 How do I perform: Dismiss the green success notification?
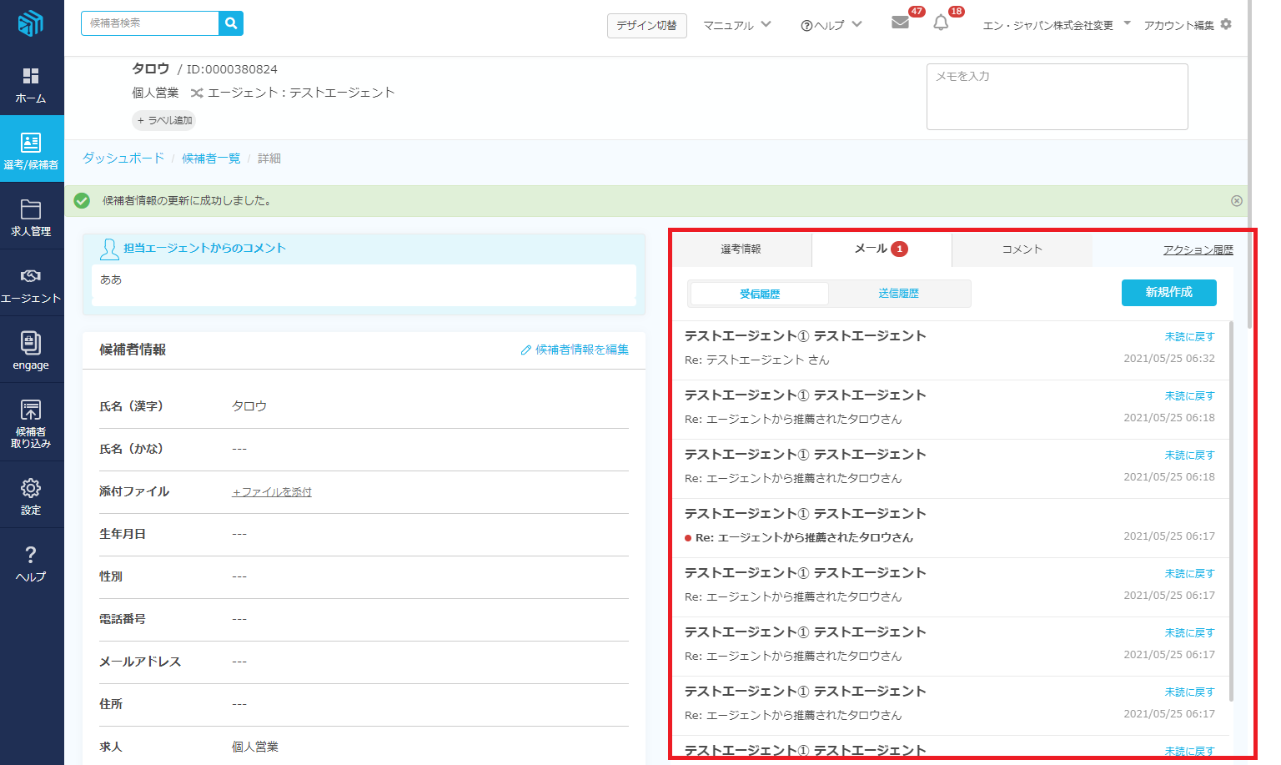point(1237,201)
